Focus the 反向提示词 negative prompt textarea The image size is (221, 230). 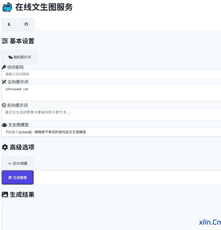[x=111, y=114]
